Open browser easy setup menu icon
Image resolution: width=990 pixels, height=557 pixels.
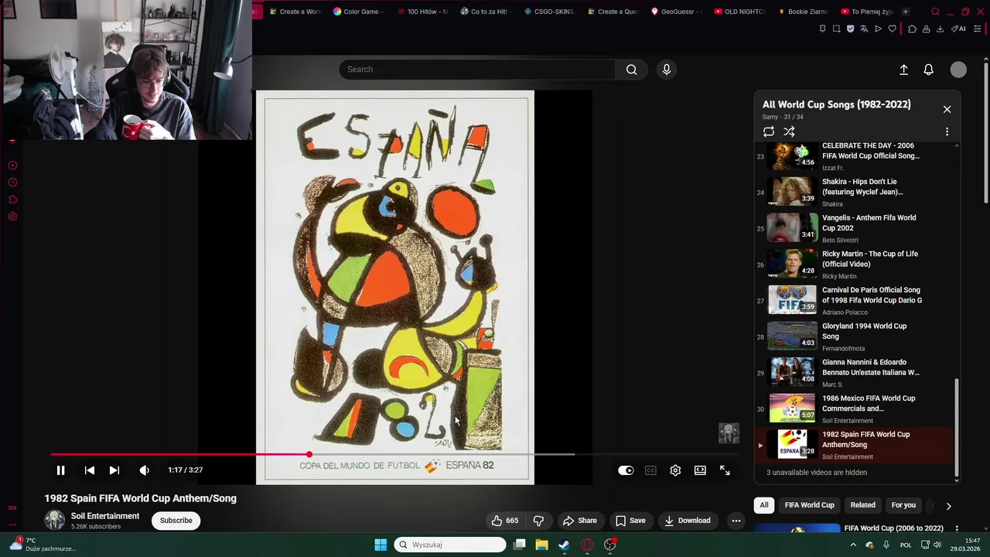(x=977, y=29)
